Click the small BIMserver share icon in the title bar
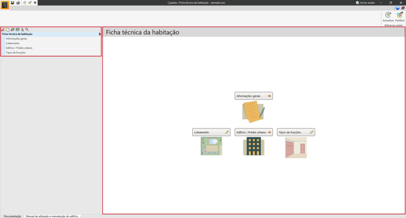The image size is (406, 218). pos(30,3)
